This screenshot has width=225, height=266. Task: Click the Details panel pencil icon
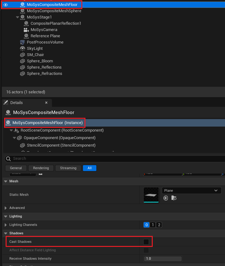[x=6, y=102]
